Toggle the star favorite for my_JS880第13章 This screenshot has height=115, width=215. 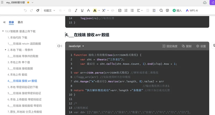tap(28, 2)
